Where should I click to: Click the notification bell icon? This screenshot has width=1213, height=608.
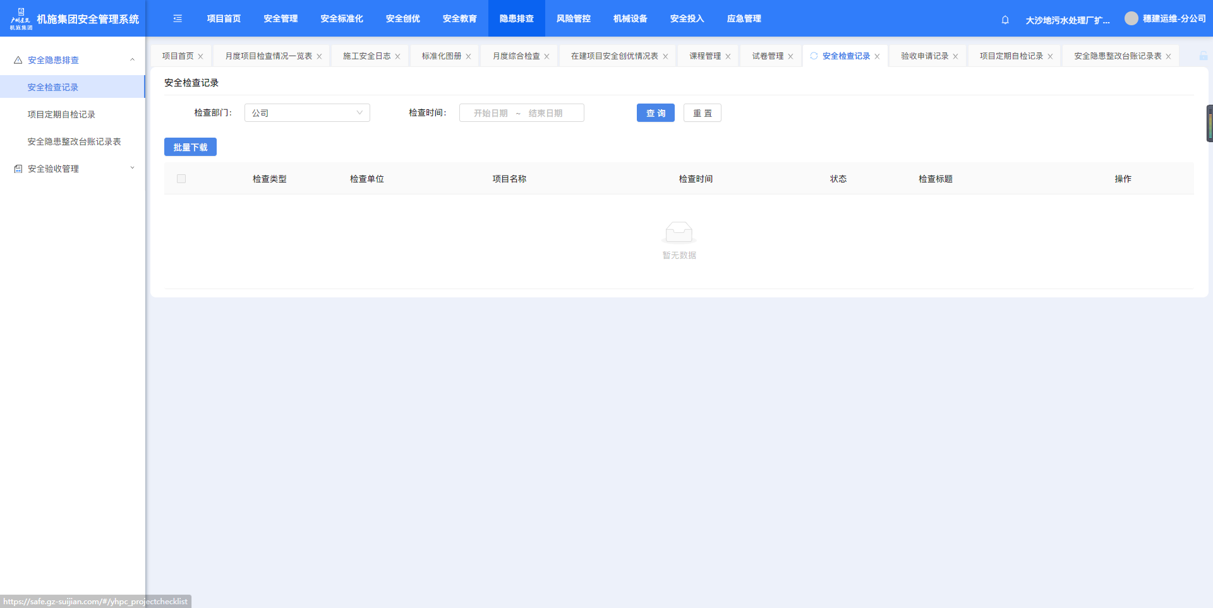[1005, 20]
